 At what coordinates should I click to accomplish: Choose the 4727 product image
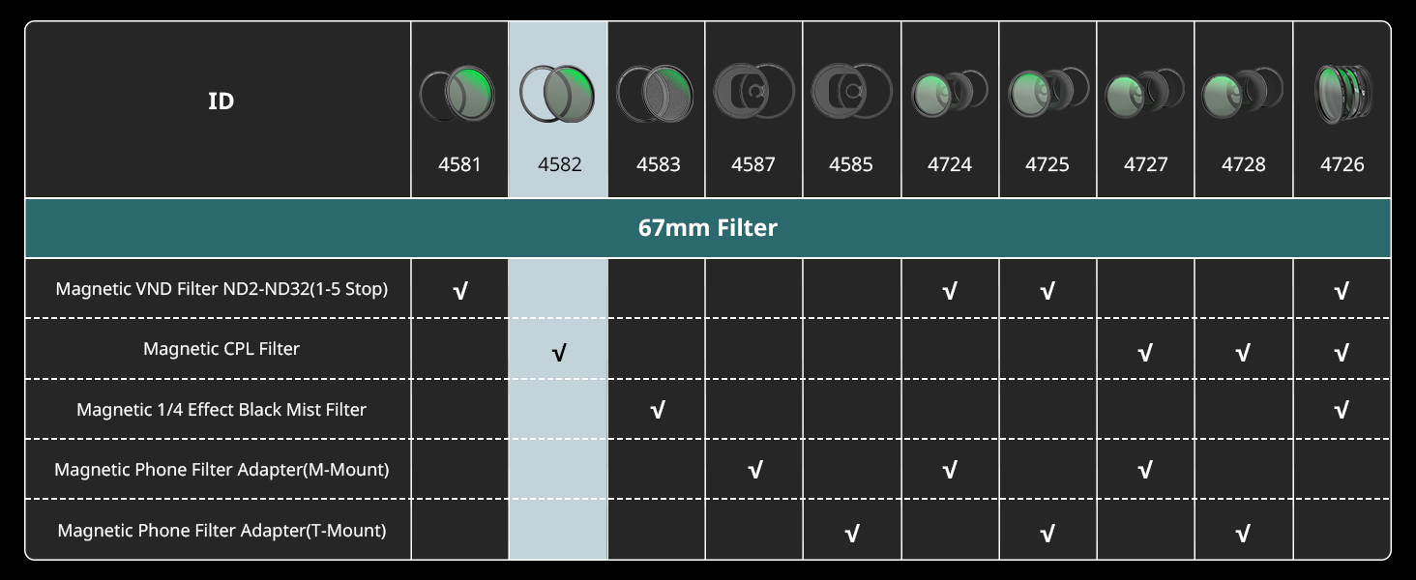pyautogui.click(x=1145, y=95)
